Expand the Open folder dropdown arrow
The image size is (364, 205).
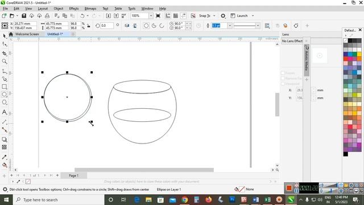pos(17,16)
